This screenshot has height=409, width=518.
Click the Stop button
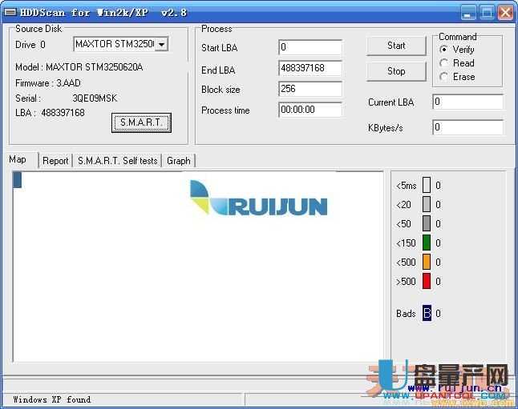[x=396, y=71]
